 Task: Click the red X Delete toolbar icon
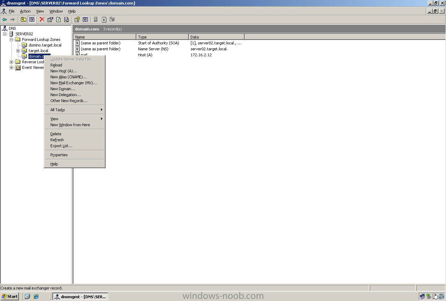pos(42,20)
